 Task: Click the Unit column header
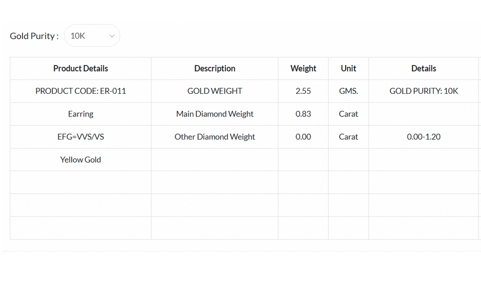348,69
